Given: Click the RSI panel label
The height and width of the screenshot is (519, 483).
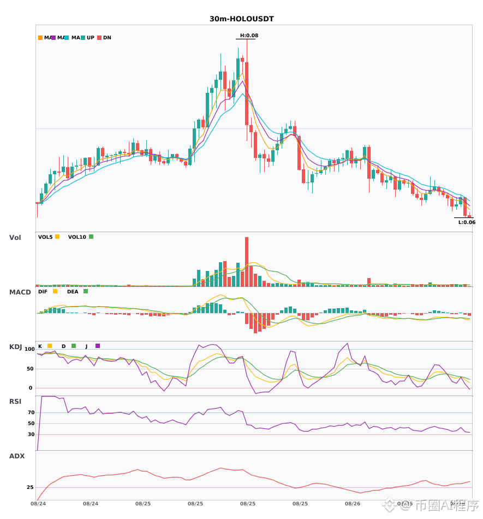Looking at the screenshot, I should (15, 402).
